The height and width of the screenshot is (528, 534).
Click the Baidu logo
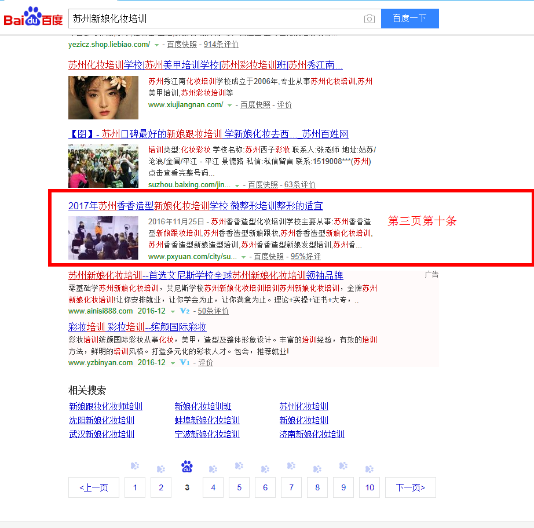tap(33, 17)
